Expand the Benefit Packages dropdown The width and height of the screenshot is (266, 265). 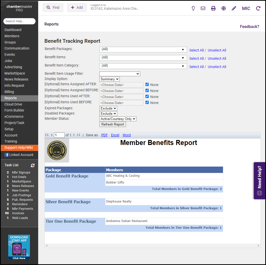143,49
